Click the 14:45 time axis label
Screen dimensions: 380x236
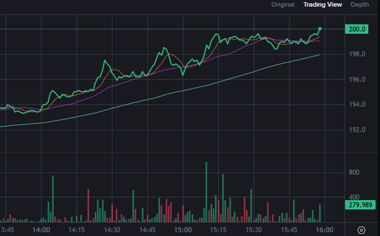[x=148, y=230]
